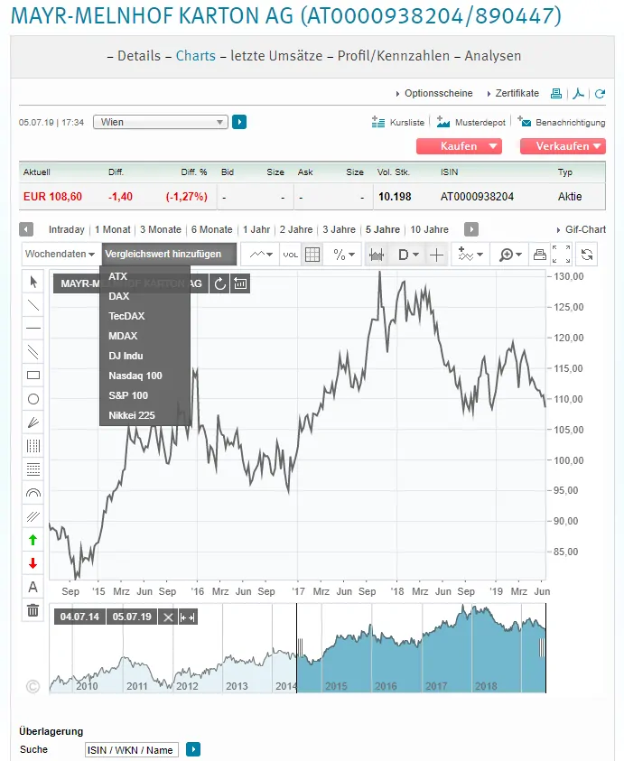Select the horizontal line tool
This screenshot has height=761, width=624.
tap(33, 329)
